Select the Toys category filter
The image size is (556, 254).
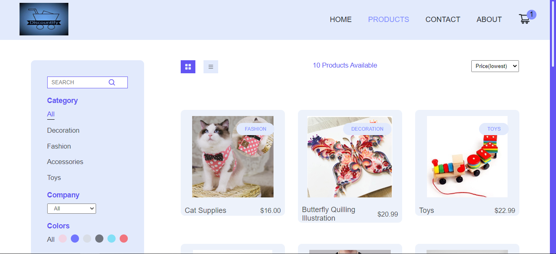tap(54, 177)
